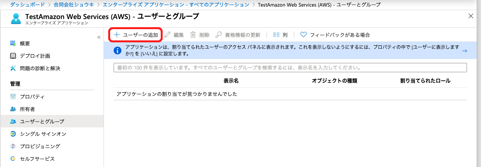The image size is (481, 167).
Task: Click the 列 columns icon
Action: 276,35
